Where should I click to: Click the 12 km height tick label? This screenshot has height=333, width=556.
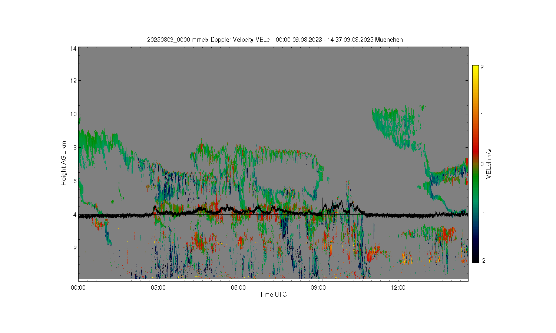click(73, 81)
